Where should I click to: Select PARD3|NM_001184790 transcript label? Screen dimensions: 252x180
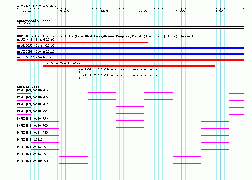[x=32, y=118]
